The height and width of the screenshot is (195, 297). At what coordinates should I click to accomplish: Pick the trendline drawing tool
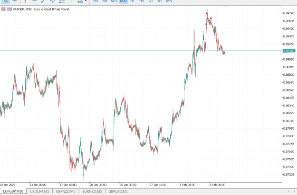coord(43,1)
